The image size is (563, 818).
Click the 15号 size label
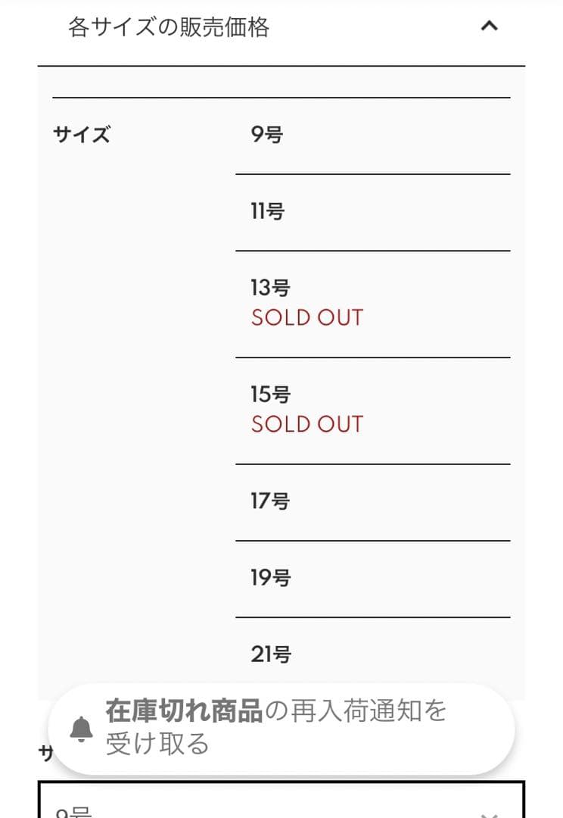tap(270, 395)
